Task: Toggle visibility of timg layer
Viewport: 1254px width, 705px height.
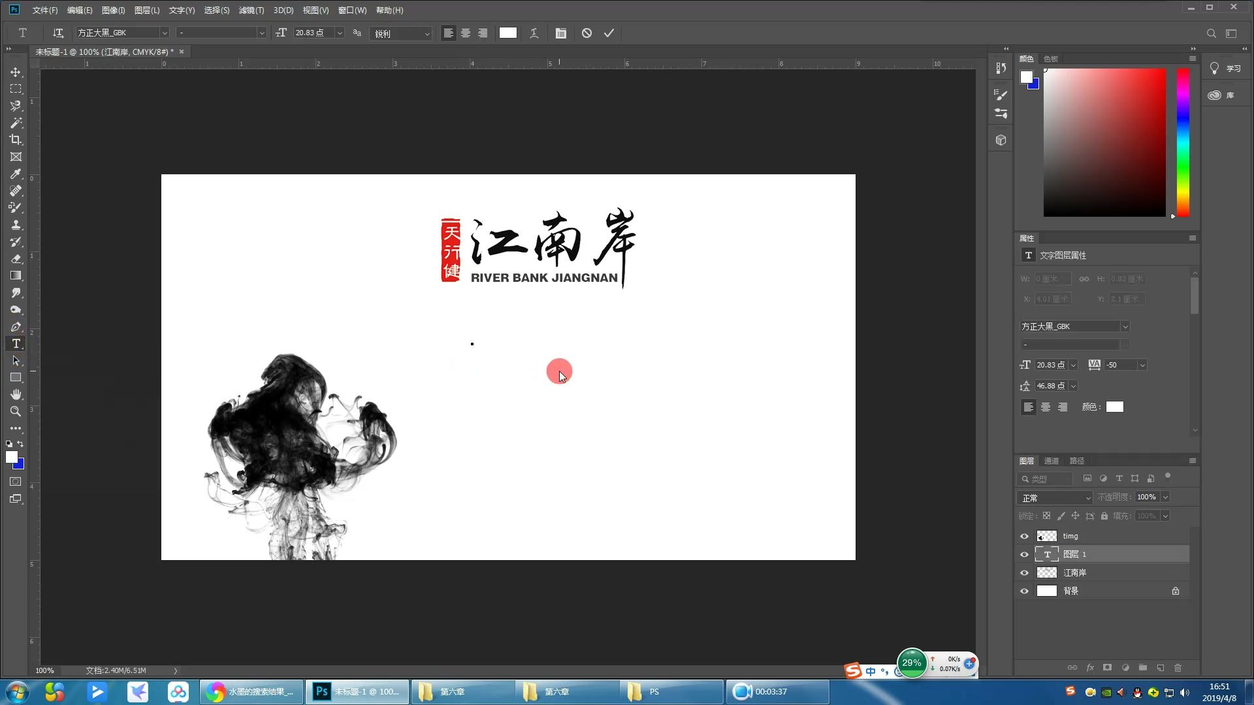Action: [x=1025, y=535]
